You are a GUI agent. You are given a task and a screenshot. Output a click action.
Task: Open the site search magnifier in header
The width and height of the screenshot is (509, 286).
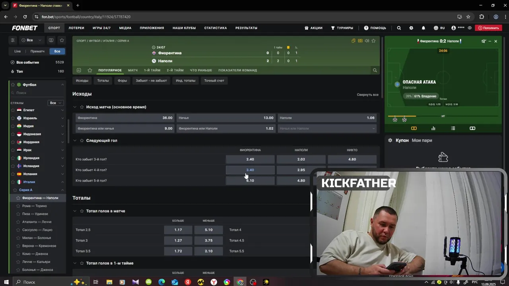(399, 28)
